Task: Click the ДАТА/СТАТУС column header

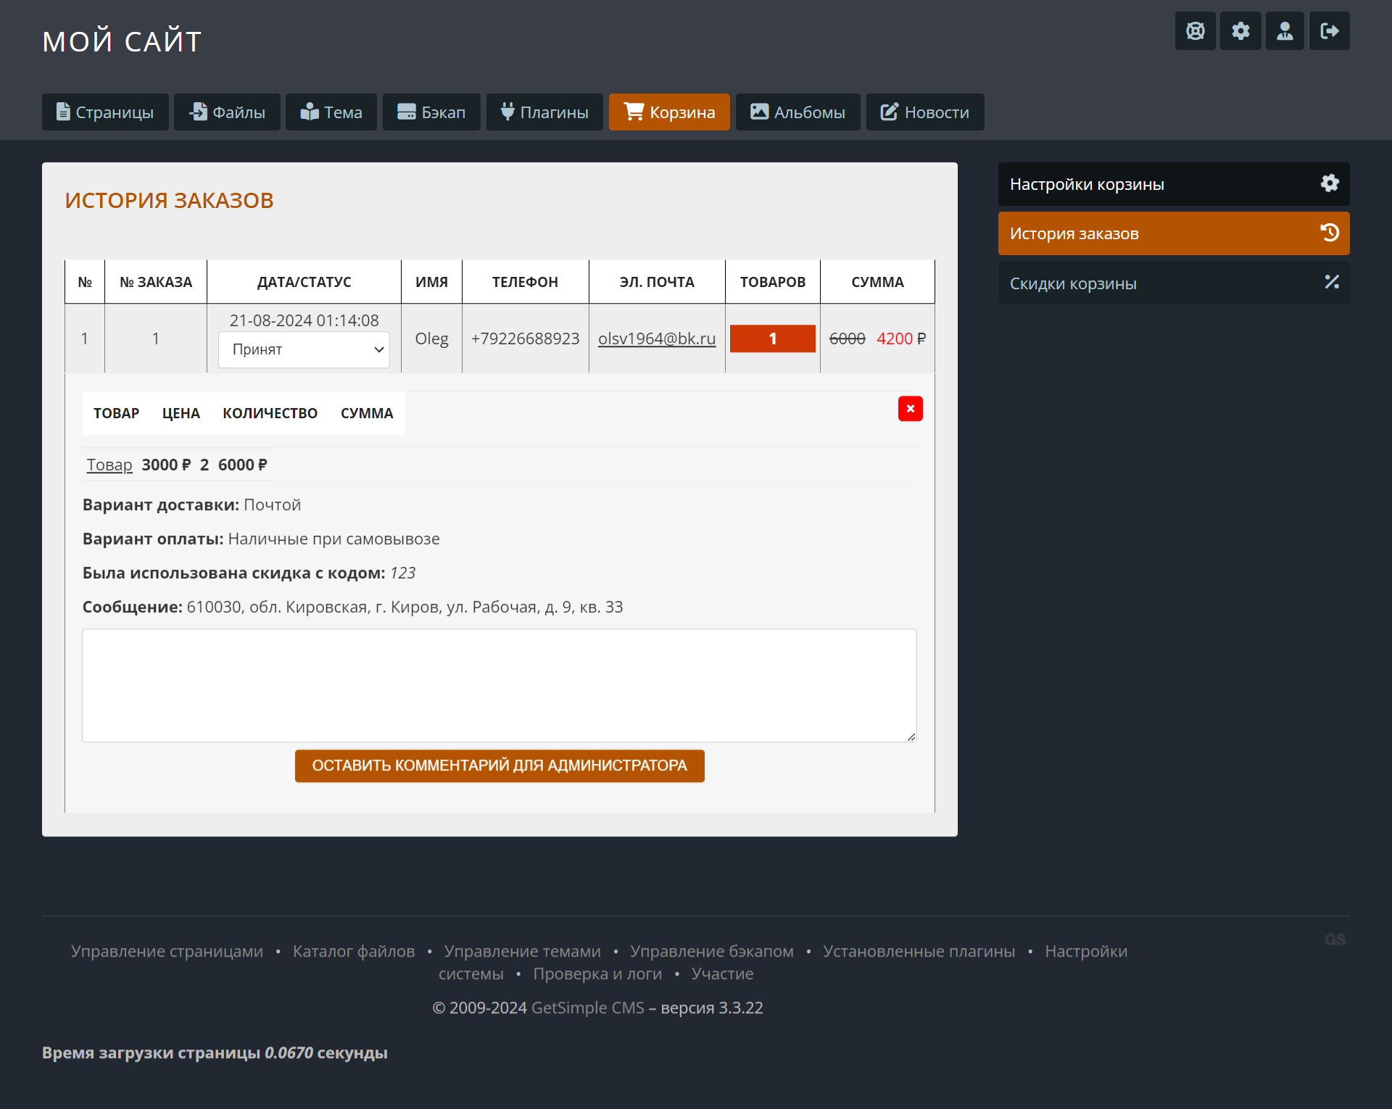Action: point(304,282)
